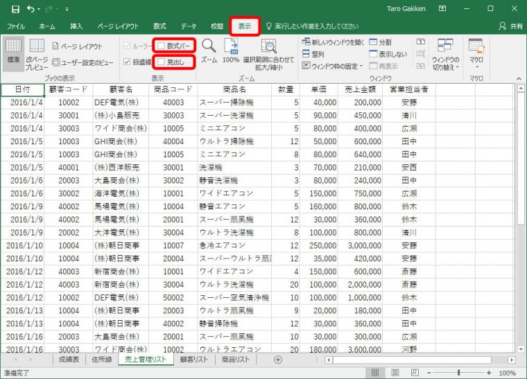Click horizontal scrollbar right arrow

[512, 360]
